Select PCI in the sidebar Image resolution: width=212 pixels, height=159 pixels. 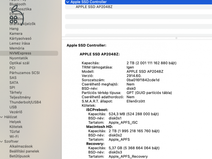[x=12, y=68]
